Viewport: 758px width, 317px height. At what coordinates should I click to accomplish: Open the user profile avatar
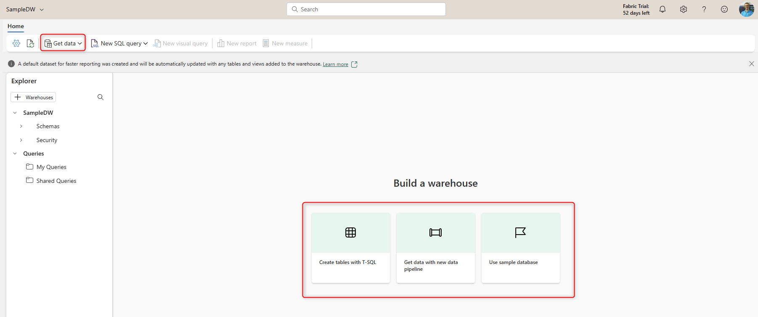[746, 9]
